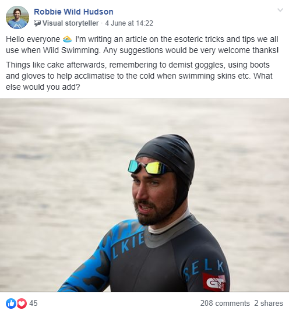This screenshot has height=314, width=289.
Task: Expand the post options chevron menu
Action: point(280,10)
